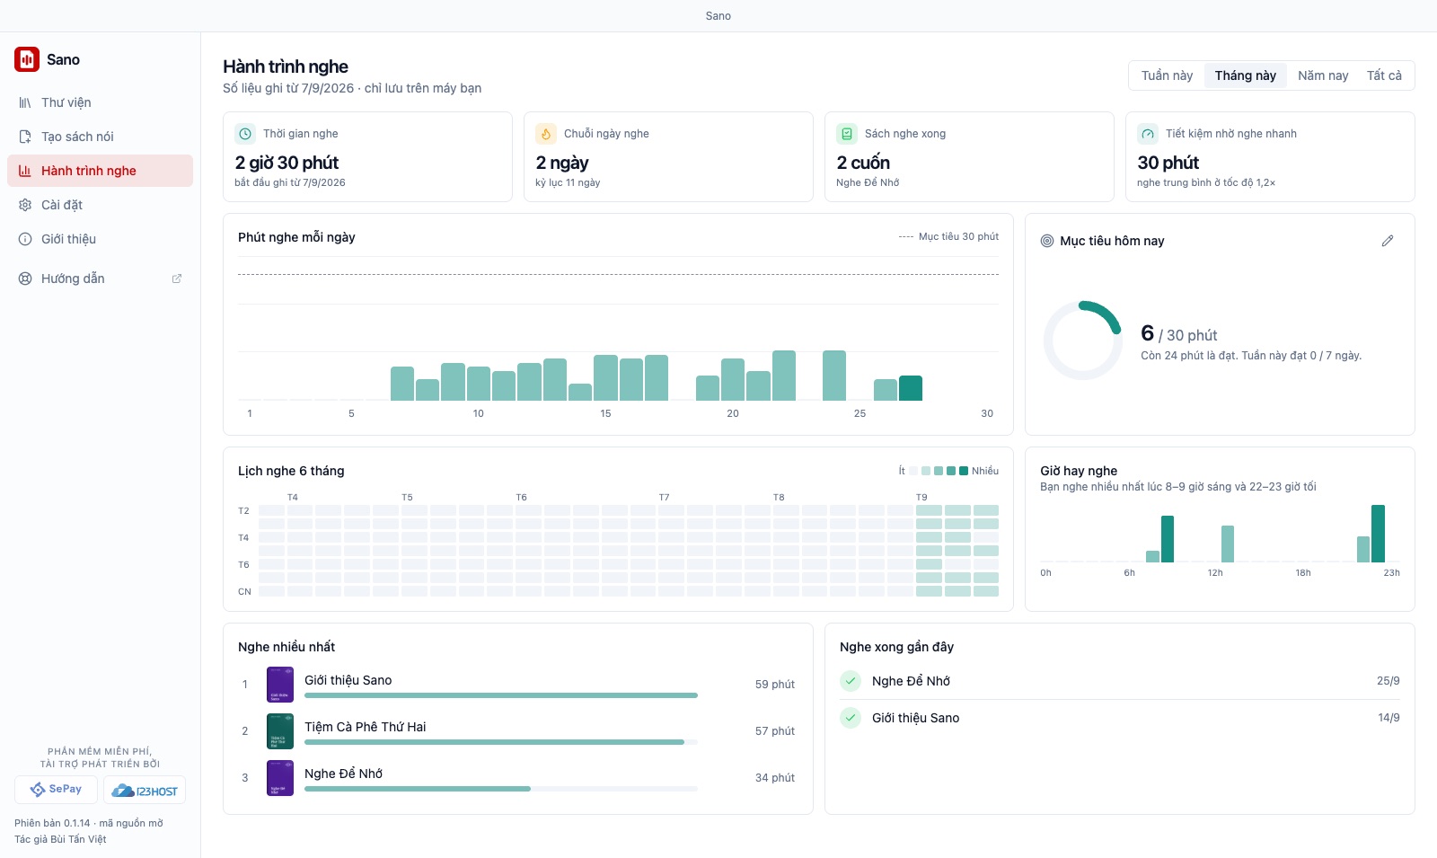
Task: Click the "Nhiều" heatmap legend label
Action: [x=985, y=471]
